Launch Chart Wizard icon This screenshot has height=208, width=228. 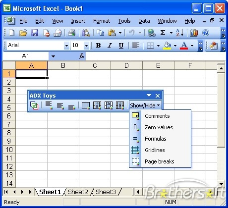click(194, 33)
